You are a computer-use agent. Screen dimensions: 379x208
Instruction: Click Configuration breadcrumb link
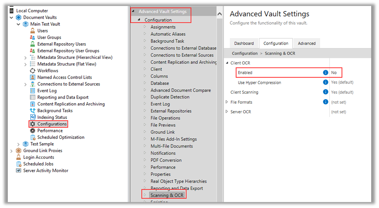tap(244, 53)
